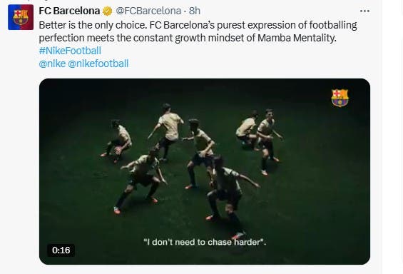This screenshot has width=403, height=274.
Task: Open the FC Barcelona display name
Action: point(69,11)
